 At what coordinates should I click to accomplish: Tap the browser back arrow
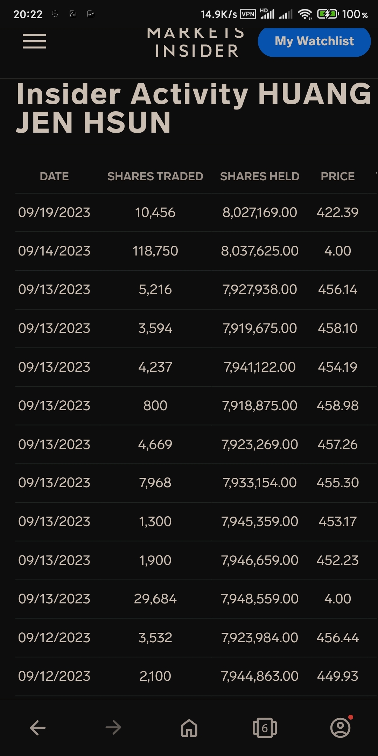[38, 728]
